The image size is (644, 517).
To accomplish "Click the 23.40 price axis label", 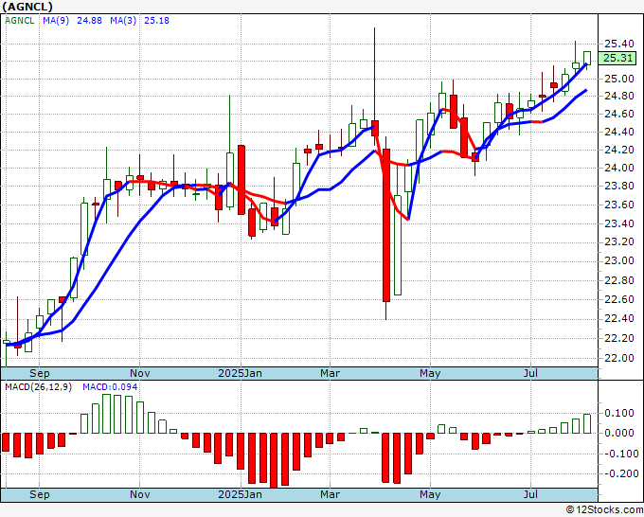I will (619, 223).
